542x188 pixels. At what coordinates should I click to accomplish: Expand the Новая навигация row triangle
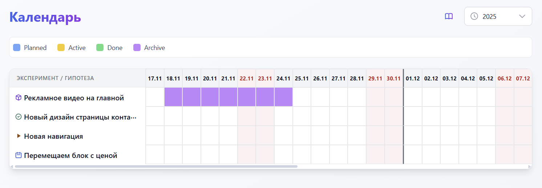coord(19,136)
